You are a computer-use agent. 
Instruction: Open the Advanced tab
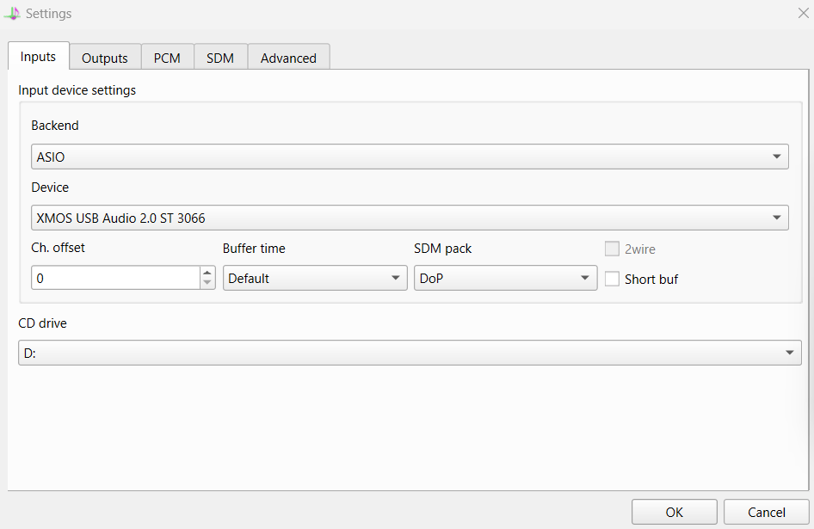pos(288,58)
